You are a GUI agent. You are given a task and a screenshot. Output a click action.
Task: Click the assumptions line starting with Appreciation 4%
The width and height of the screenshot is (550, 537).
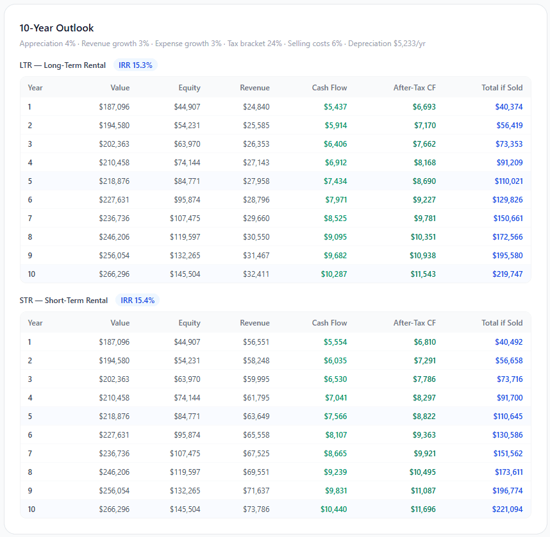click(222, 44)
